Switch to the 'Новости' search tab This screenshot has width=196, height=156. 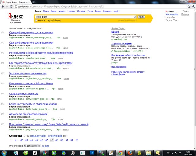click(71, 11)
